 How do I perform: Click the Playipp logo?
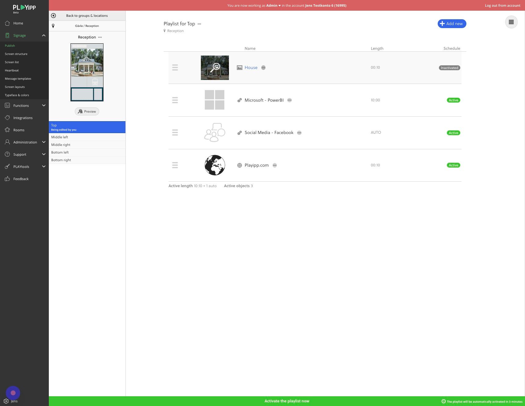[x=24, y=8]
